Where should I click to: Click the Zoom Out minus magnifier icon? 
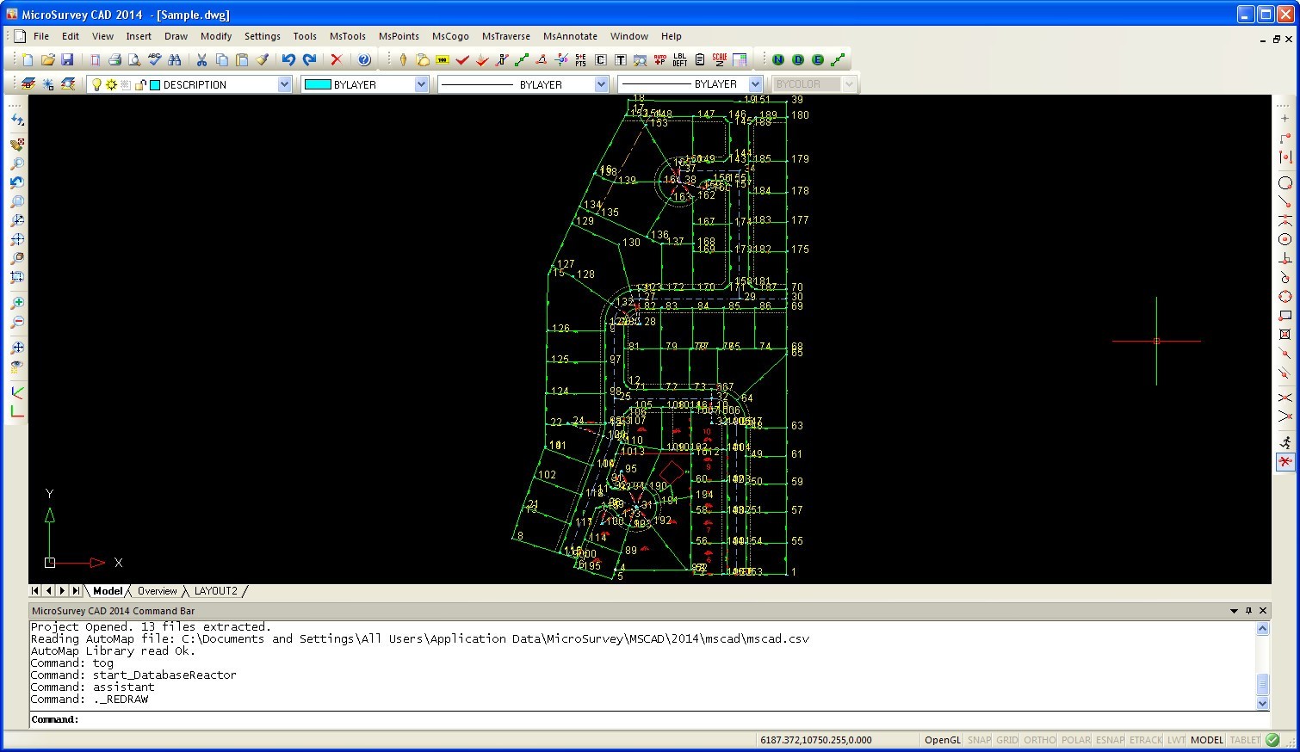(x=16, y=323)
